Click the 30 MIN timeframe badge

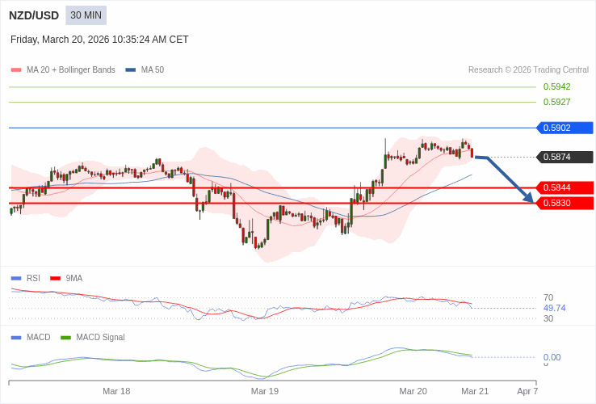click(86, 15)
